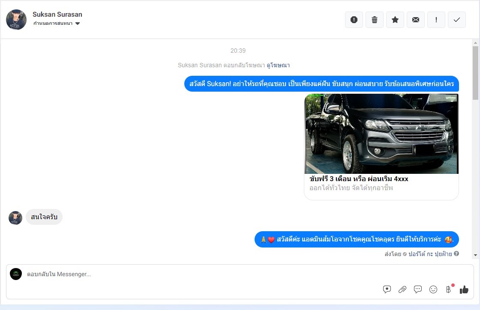Image resolution: width=480 pixels, height=310 pixels.
Task: Toggle done with checkmark button
Action: (x=457, y=20)
